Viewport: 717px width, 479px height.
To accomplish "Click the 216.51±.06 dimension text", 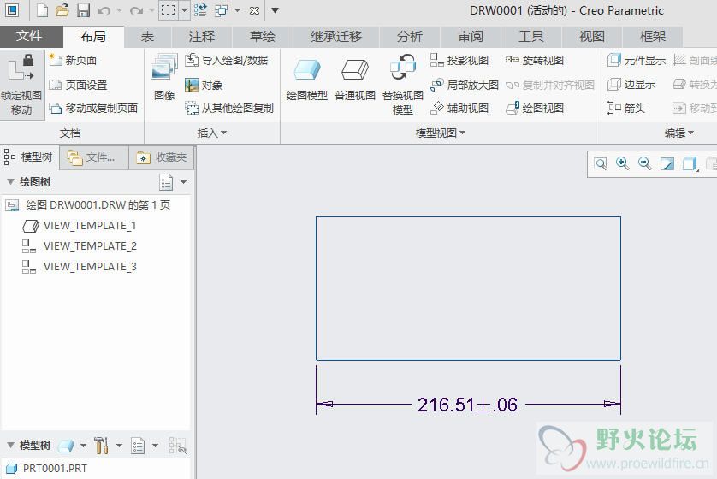I will 467,405.
